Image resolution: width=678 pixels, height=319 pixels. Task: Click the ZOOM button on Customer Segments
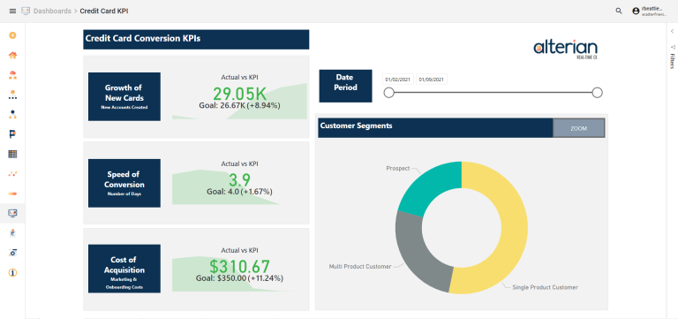(x=578, y=128)
